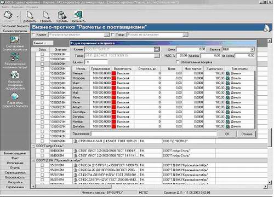This screenshot has width=274, height=197.
Task: Open the Справочники sidebar section
Action: click(x=15, y=187)
